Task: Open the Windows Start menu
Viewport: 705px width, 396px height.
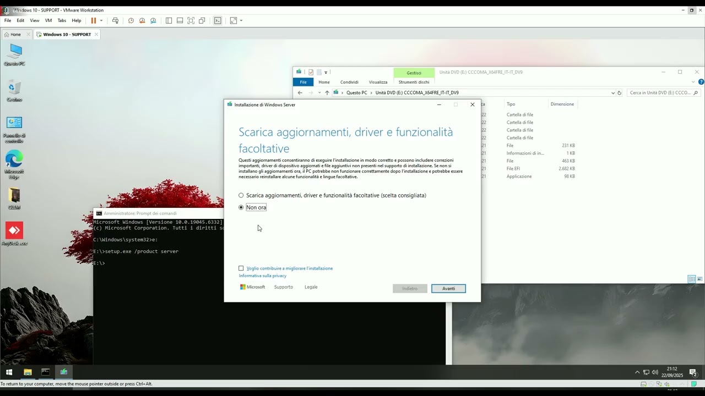Action: [x=9, y=372]
